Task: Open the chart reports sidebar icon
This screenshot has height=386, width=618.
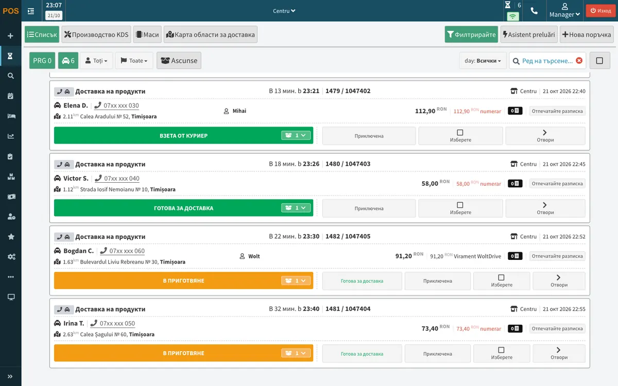Action: tap(10, 136)
